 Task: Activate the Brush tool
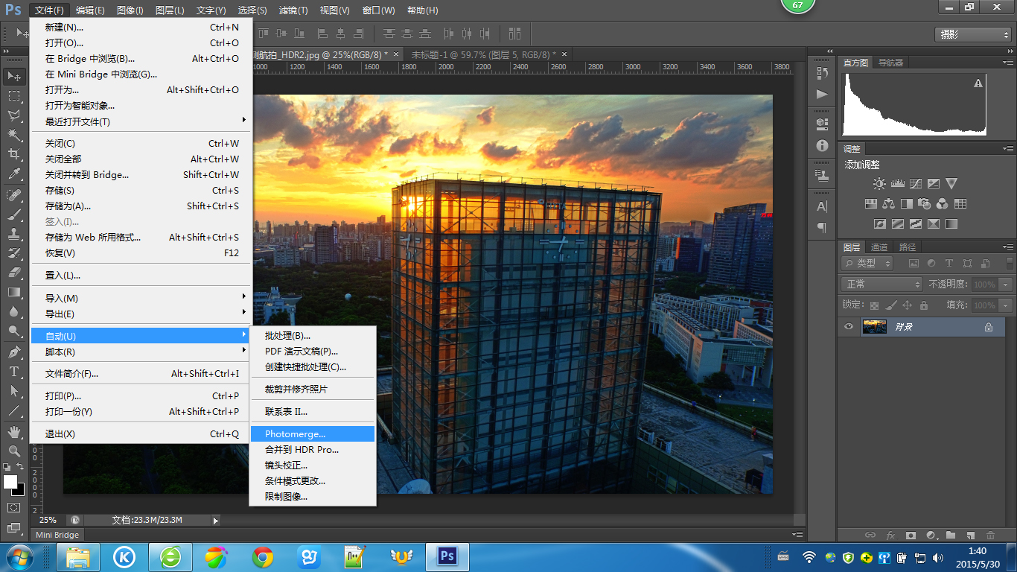click(14, 214)
